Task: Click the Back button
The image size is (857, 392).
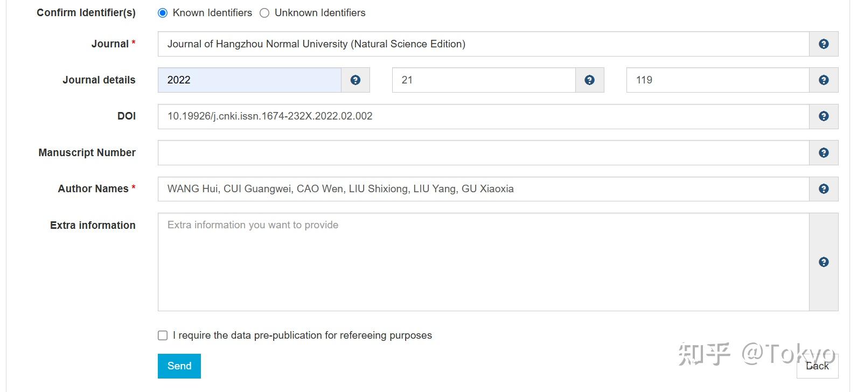Action: 817,366
